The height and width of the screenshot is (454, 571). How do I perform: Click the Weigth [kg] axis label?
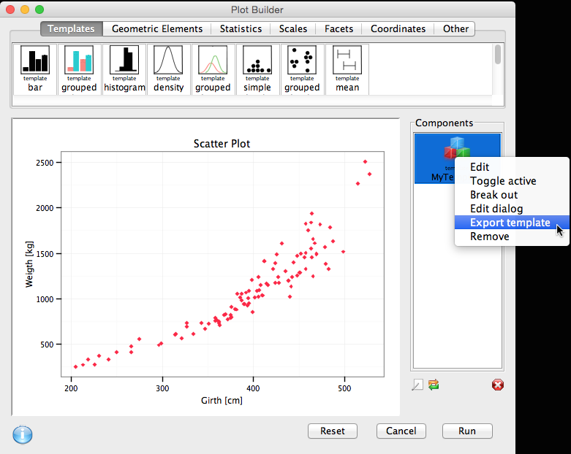tap(29, 264)
